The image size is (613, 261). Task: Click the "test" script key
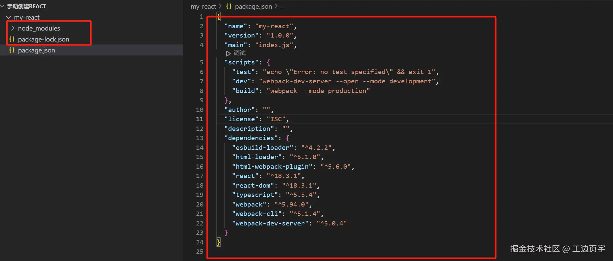(x=243, y=72)
